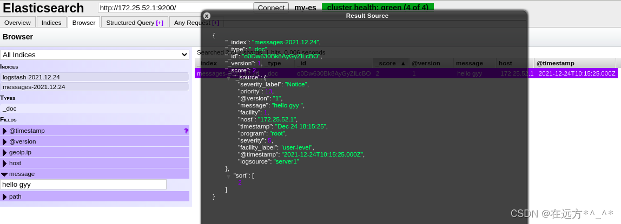Select the _doc type
The image size is (621, 224).
[95, 108]
